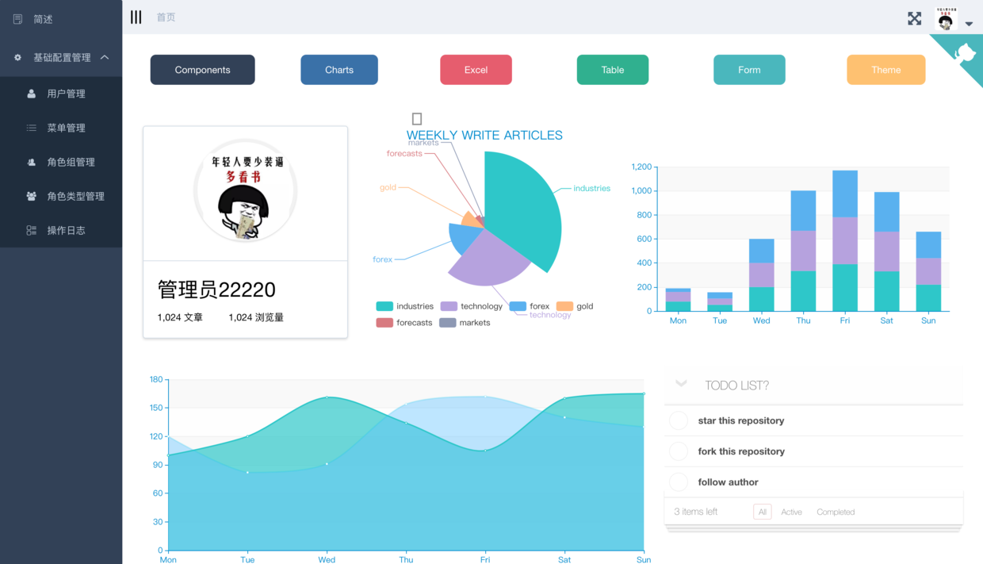Click the 角色类型管理 group icon
The width and height of the screenshot is (983, 564).
point(32,196)
